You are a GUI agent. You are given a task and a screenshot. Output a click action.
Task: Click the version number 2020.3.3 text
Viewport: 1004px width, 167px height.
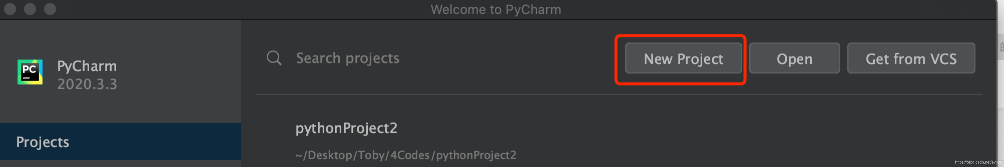click(x=87, y=84)
